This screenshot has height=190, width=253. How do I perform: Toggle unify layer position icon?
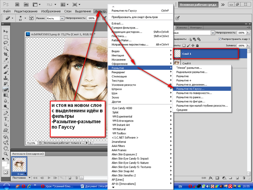[190, 39]
